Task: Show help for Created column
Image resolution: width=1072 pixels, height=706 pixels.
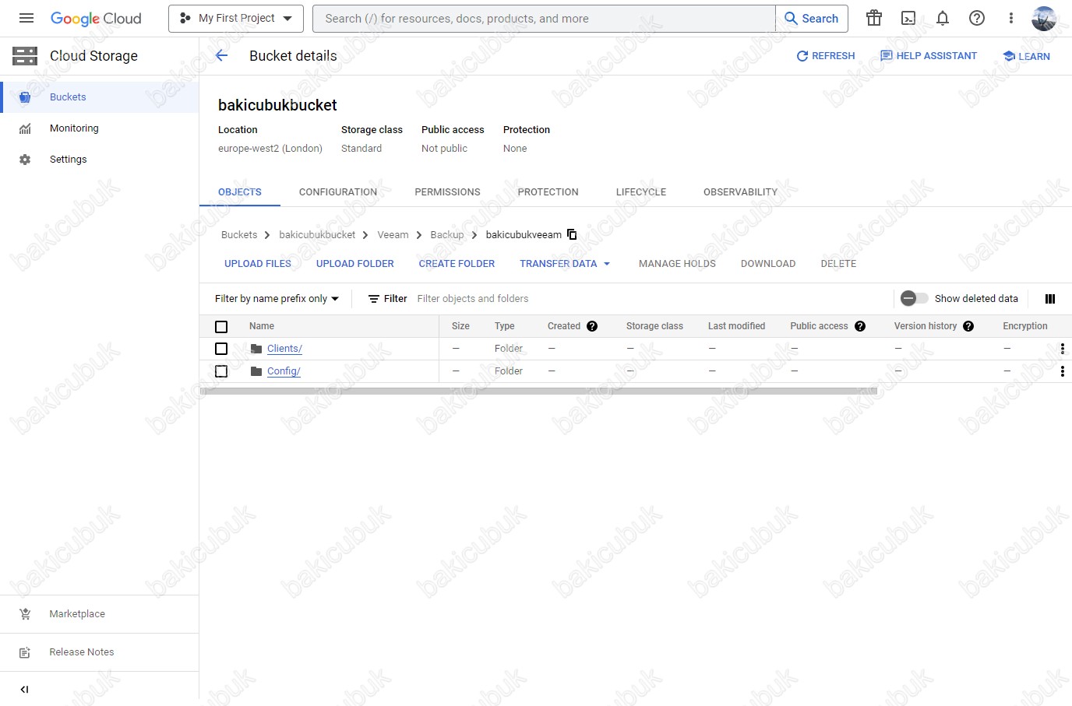Action: click(x=592, y=326)
